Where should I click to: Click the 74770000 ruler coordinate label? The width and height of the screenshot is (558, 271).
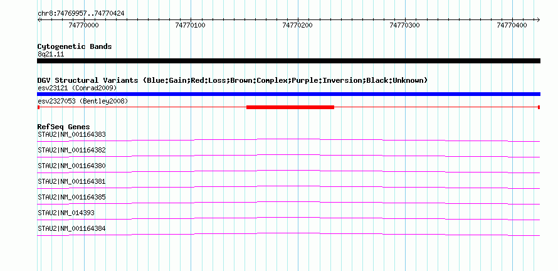click(83, 25)
